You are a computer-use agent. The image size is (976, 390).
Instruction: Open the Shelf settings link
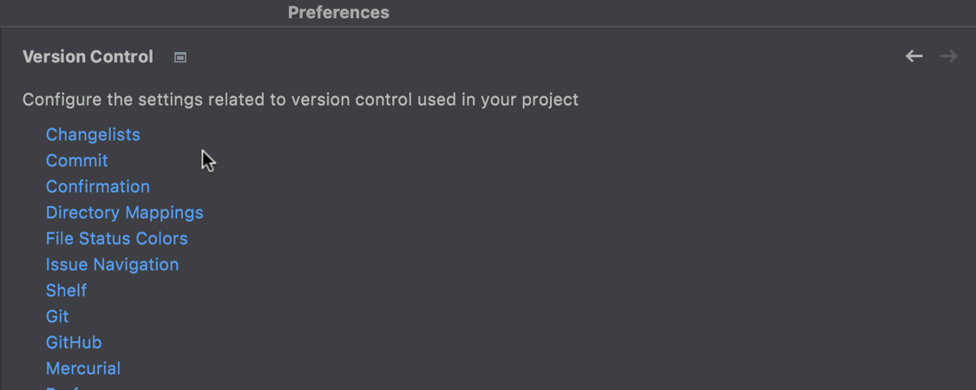click(66, 290)
